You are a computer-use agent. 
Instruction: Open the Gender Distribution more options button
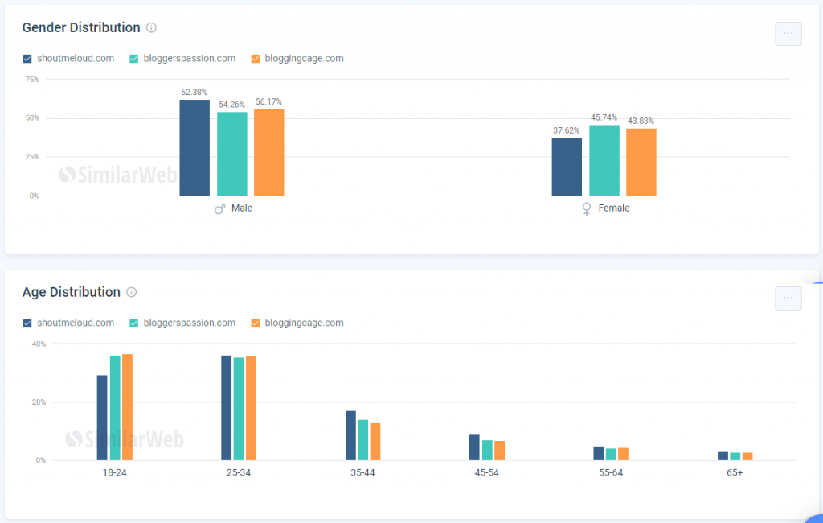(788, 34)
